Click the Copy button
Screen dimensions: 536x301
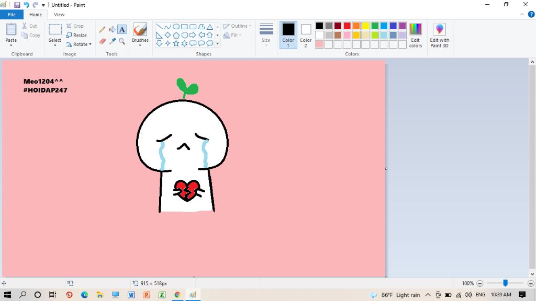coord(31,35)
